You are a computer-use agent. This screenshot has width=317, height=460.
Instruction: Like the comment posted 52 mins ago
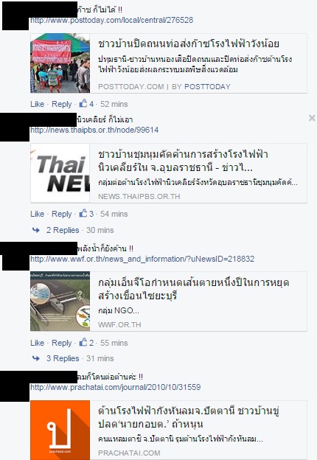38,104
